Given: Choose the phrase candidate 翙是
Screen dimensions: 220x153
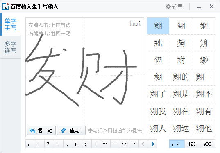Looking at the screenshot, I should click(181, 94).
